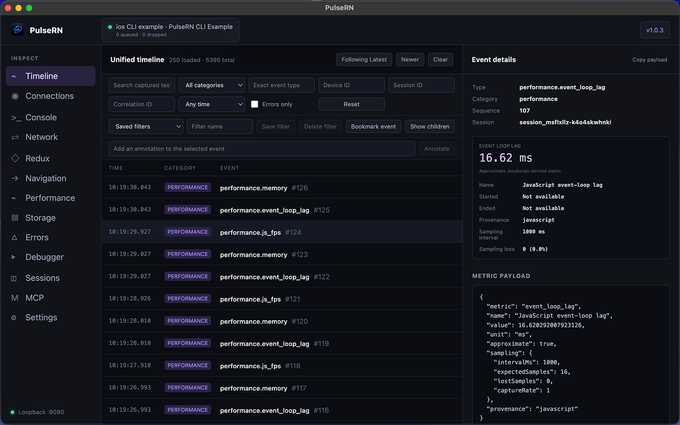Select the performance.event_loop_lag #125 row
Screen dimensions: 680x425
[282, 210]
